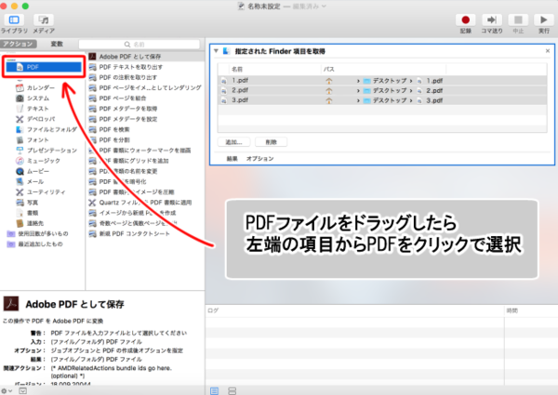
Task: Collapse the Finder項目を取得 action disclosure triangle
Action: 215,52
